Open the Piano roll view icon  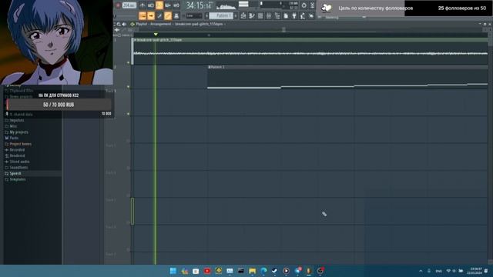click(252, 15)
